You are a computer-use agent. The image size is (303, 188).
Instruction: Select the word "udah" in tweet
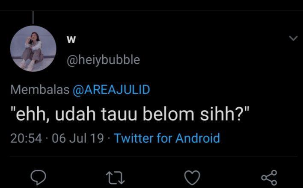[75, 114]
